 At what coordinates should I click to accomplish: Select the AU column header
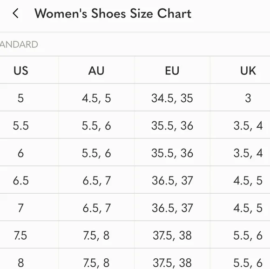click(96, 71)
